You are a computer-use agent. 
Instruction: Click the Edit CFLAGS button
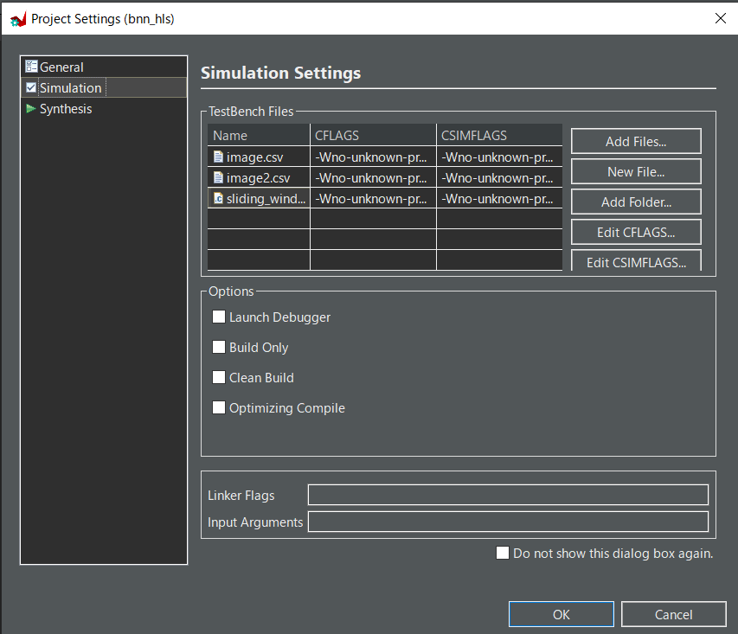click(635, 233)
